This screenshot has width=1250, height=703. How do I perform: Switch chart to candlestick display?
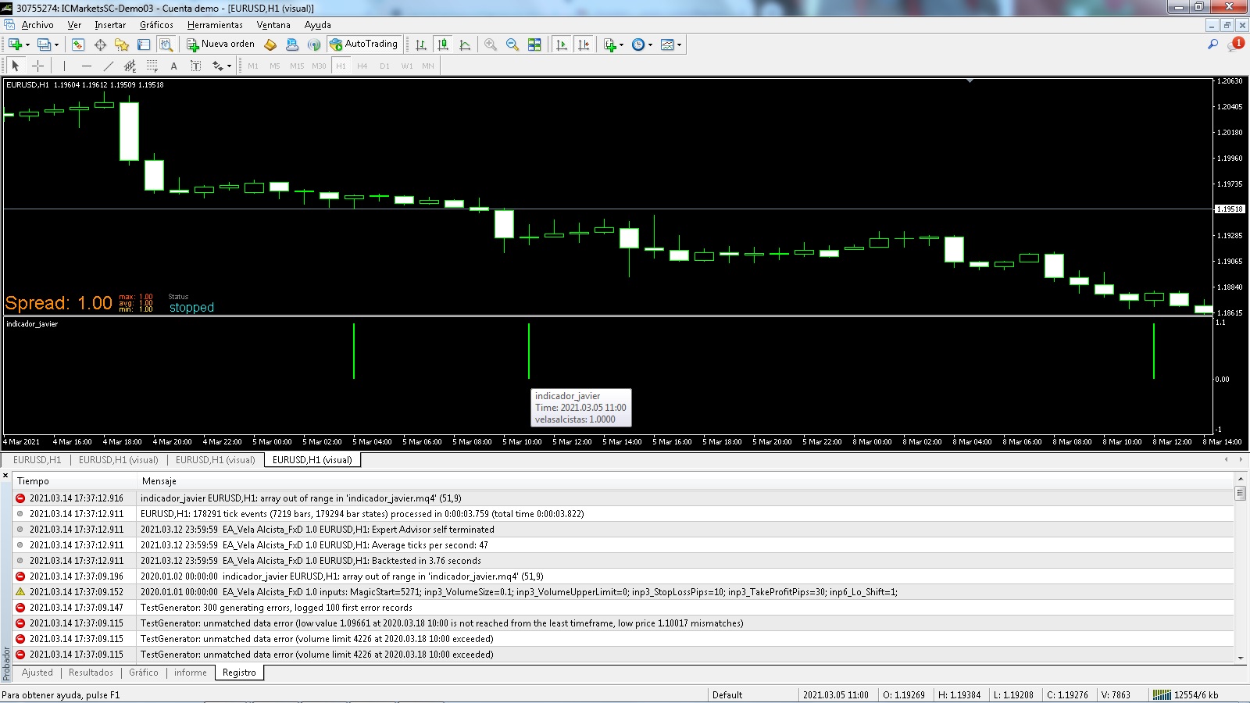pyautogui.click(x=443, y=45)
